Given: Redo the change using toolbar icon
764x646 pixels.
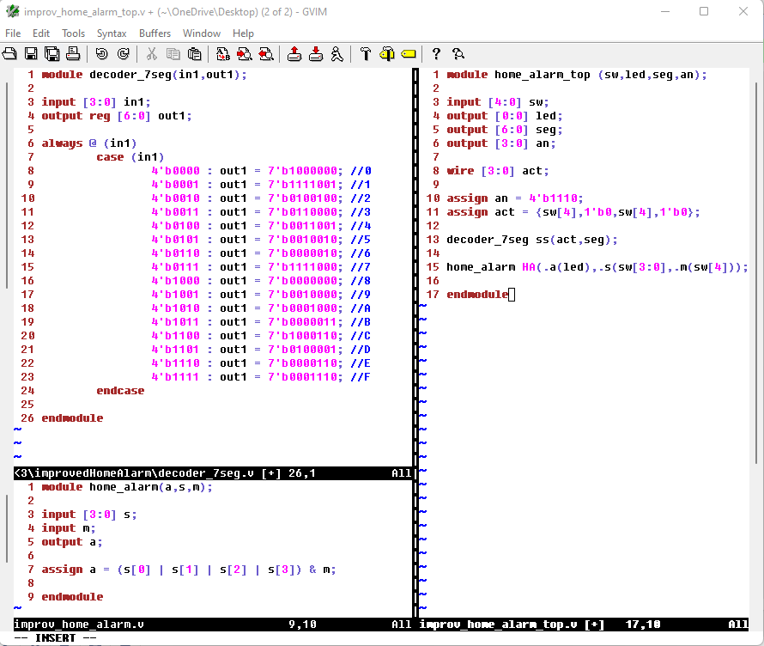Looking at the screenshot, I should 124,54.
